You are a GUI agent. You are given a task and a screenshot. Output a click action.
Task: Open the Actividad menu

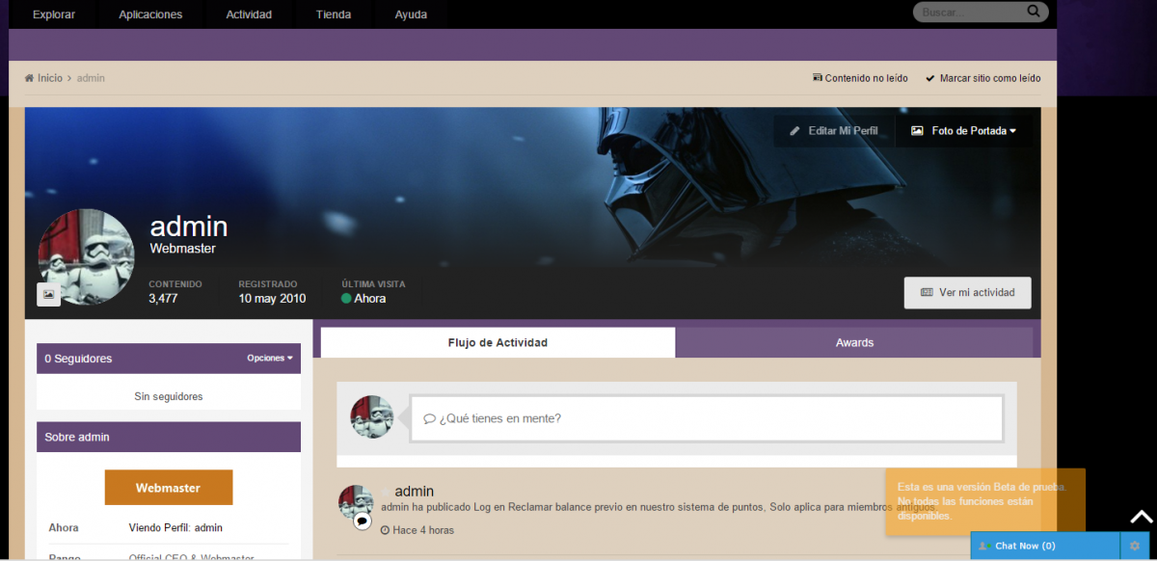click(x=249, y=14)
